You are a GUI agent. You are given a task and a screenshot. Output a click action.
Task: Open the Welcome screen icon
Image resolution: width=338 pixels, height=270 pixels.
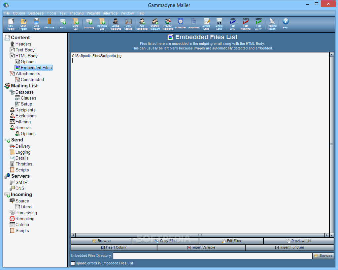tap(49, 24)
